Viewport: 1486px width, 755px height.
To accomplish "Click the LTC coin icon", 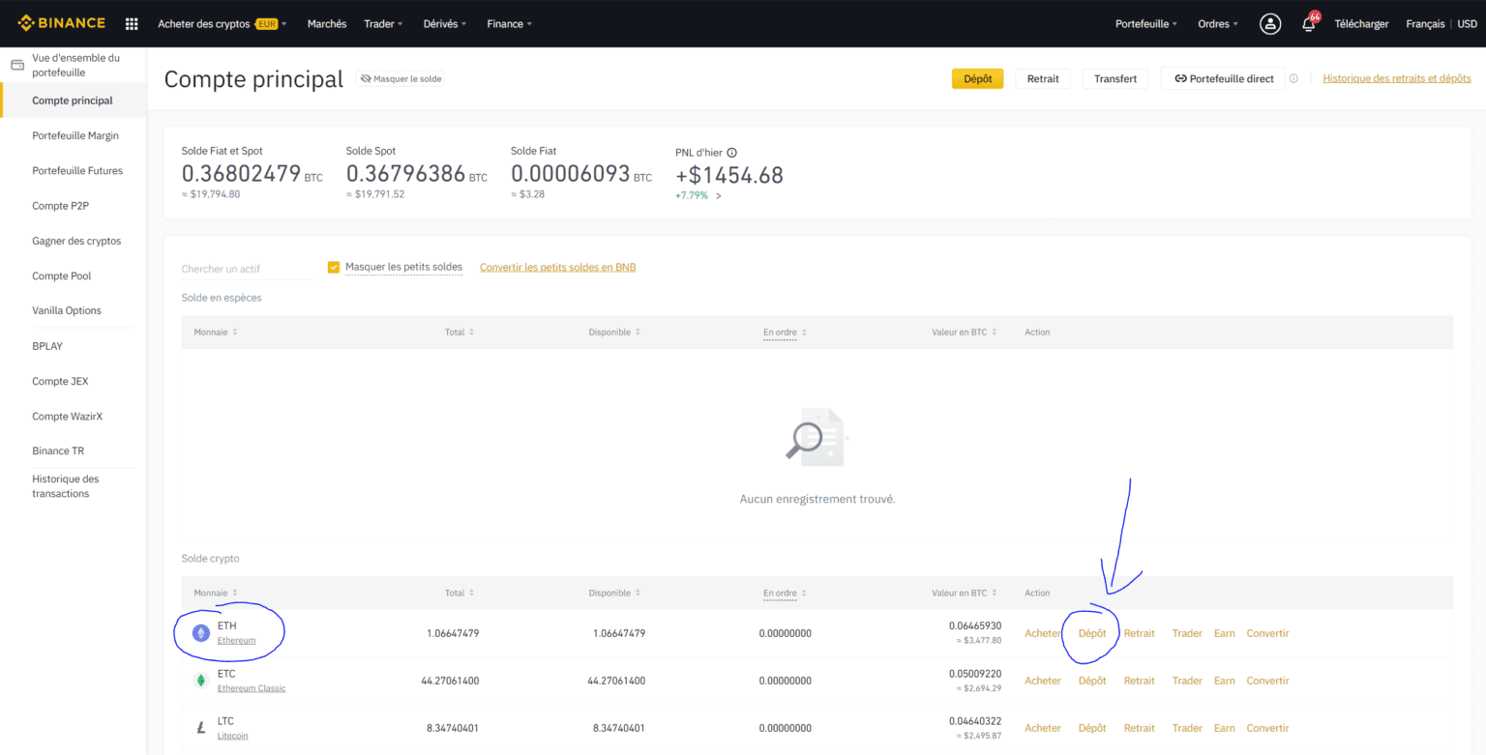I will coord(201,728).
